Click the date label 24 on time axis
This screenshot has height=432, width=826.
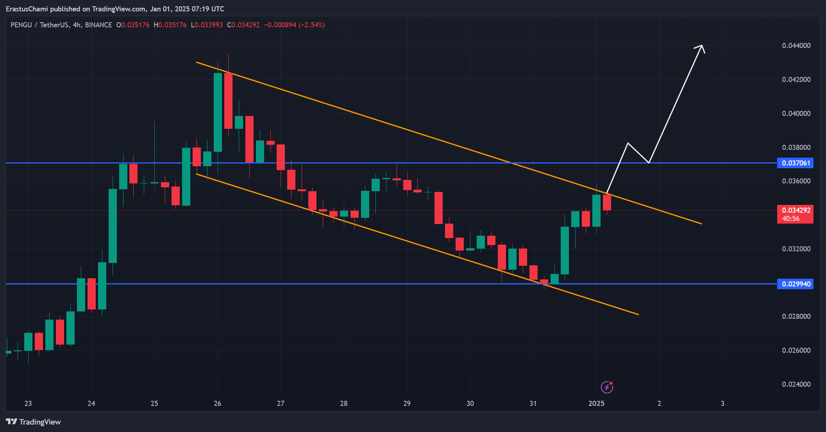(x=91, y=404)
